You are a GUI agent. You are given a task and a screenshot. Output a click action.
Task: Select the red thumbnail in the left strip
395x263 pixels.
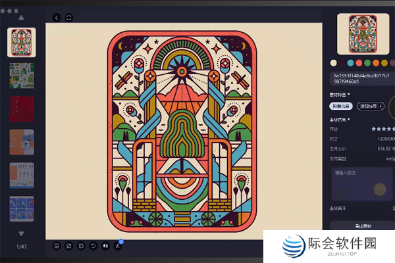coord(21,109)
